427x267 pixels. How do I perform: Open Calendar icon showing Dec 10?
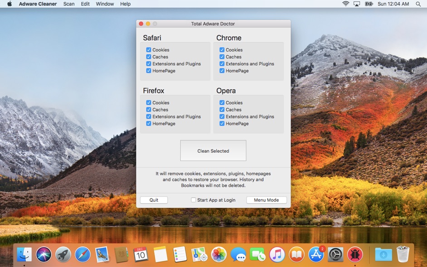click(141, 254)
